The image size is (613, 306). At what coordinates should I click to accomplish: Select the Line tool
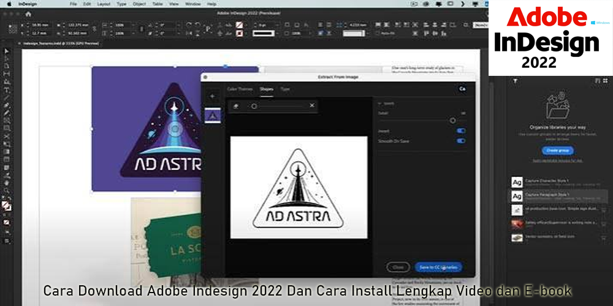coord(7,97)
